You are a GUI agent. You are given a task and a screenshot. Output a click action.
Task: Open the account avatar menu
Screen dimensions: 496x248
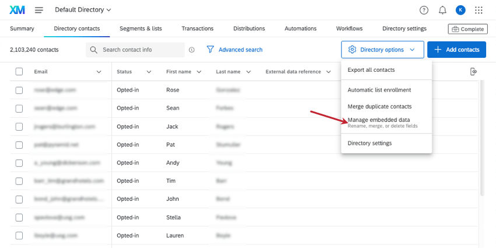point(460,10)
